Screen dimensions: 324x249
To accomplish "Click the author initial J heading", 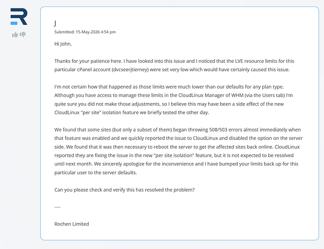I will pyautogui.click(x=55, y=23).
